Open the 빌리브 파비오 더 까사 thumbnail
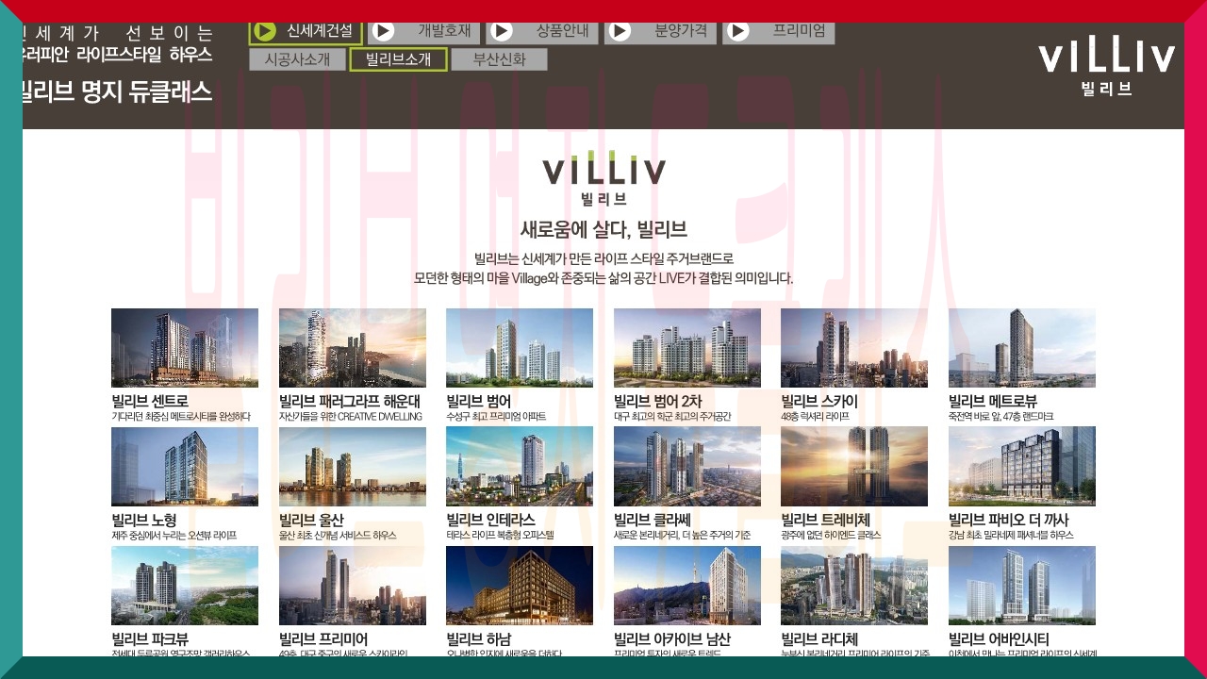The height and width of the screenshot is (679, 1207). coord(1022,467)
